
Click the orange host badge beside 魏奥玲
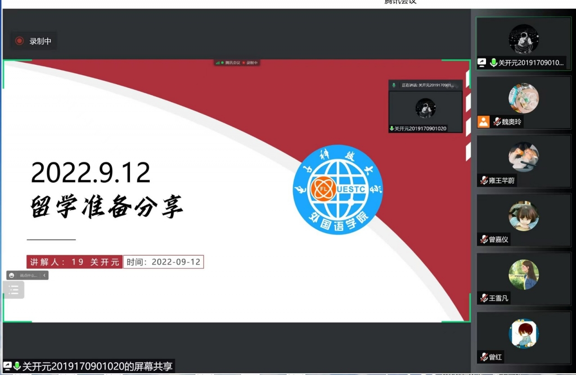[x=483, y=122]
